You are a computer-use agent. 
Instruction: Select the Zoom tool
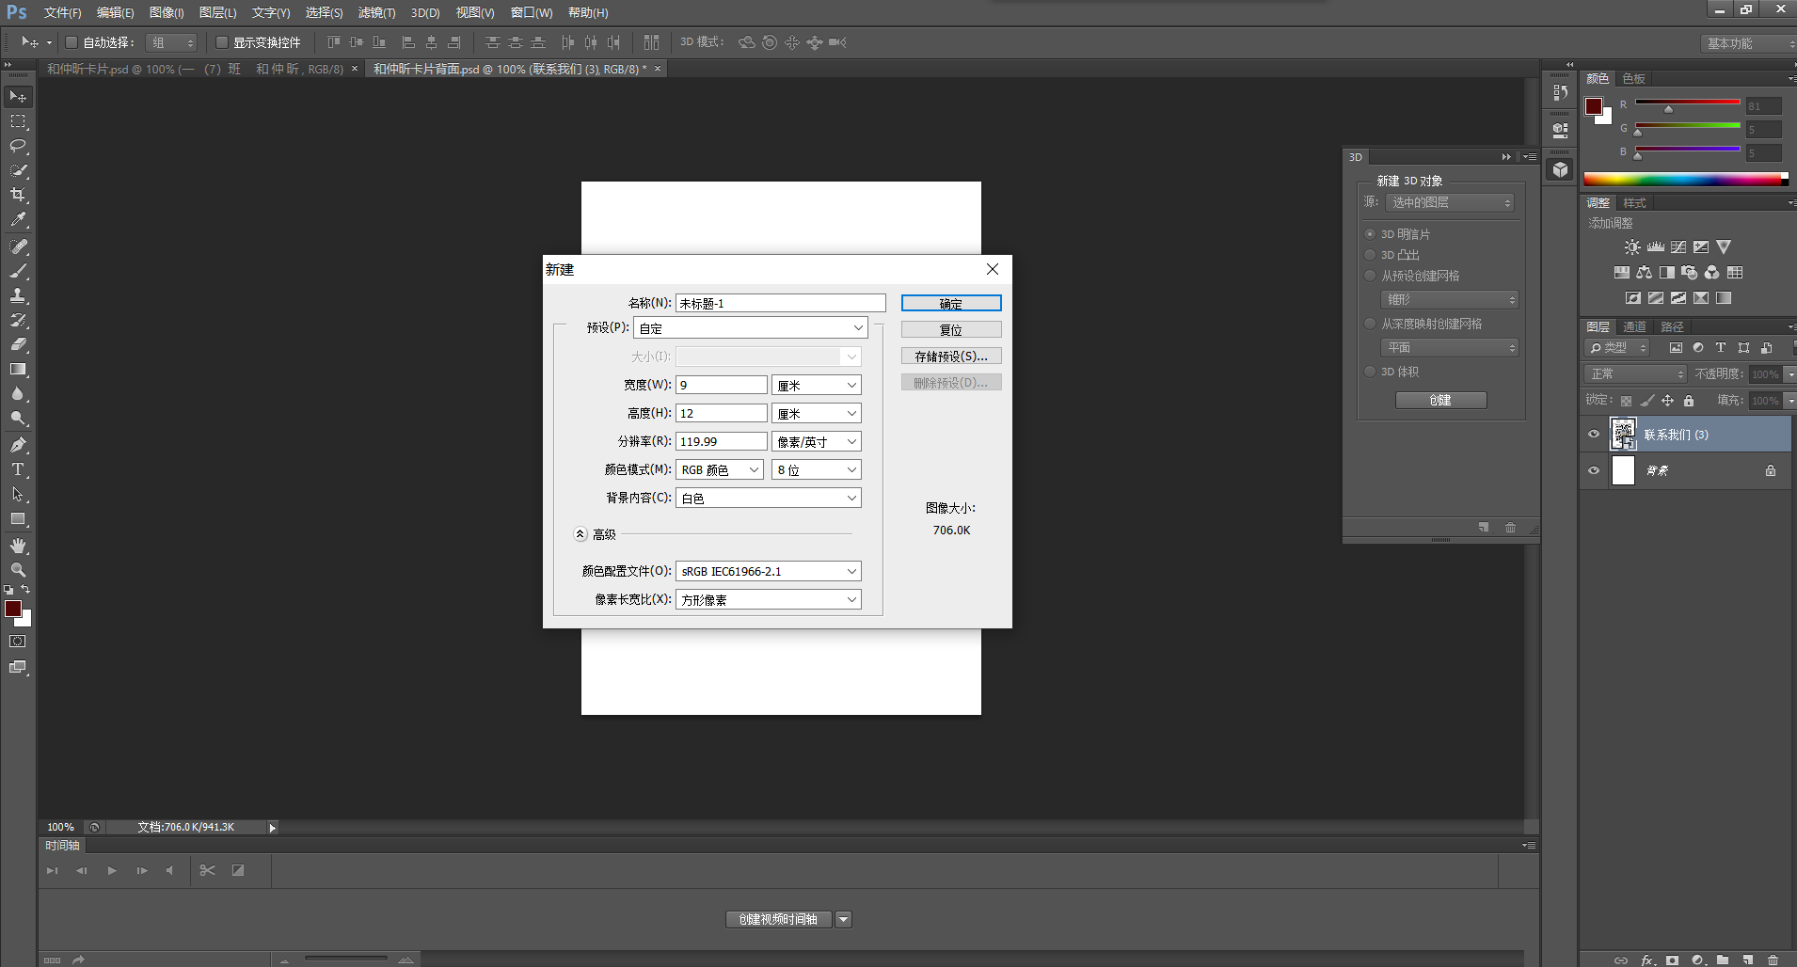(18, 570)
